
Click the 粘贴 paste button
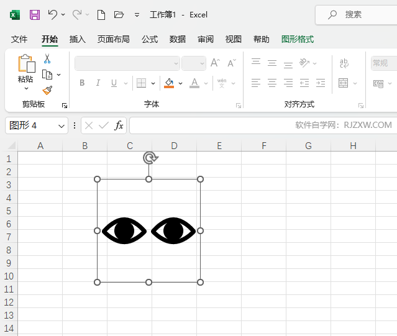click(25, 64)
